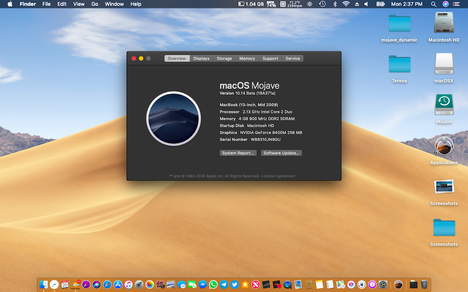Viewport: 468px width, 292px height.
Task: Launch FaceTime from the dock
Action: point(192,285)
